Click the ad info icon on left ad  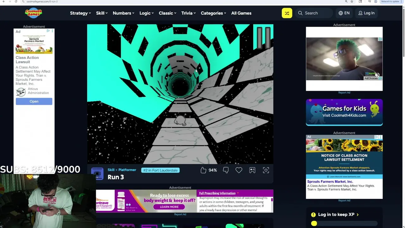pyautogui.click(x=48, y=31)
